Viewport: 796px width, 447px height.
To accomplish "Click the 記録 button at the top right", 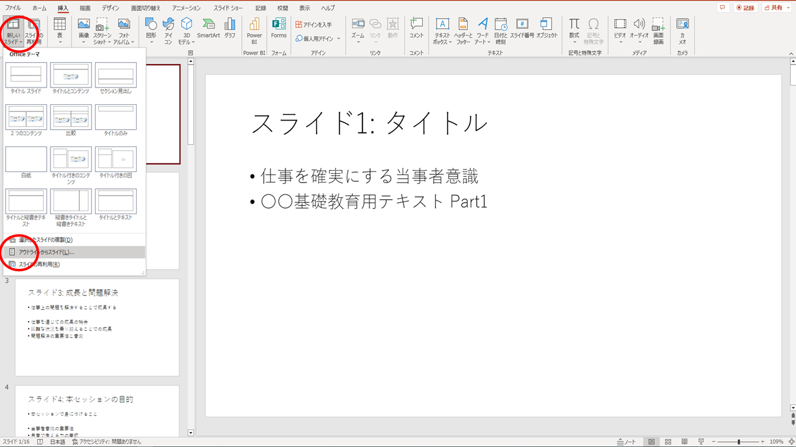I will click(744, 8).
